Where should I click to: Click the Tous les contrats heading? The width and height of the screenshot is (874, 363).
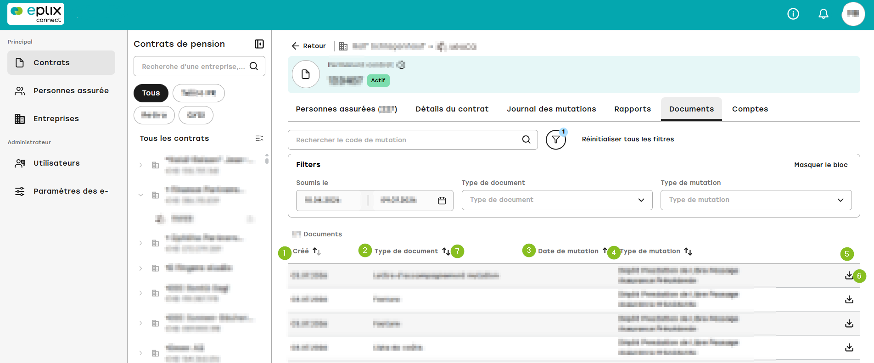(174, 138)
